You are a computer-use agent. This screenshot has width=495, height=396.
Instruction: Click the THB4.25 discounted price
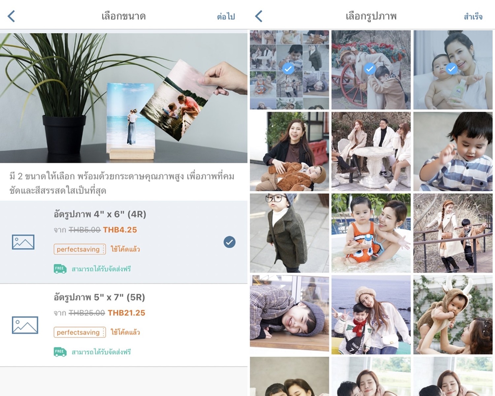click(120, 230)
